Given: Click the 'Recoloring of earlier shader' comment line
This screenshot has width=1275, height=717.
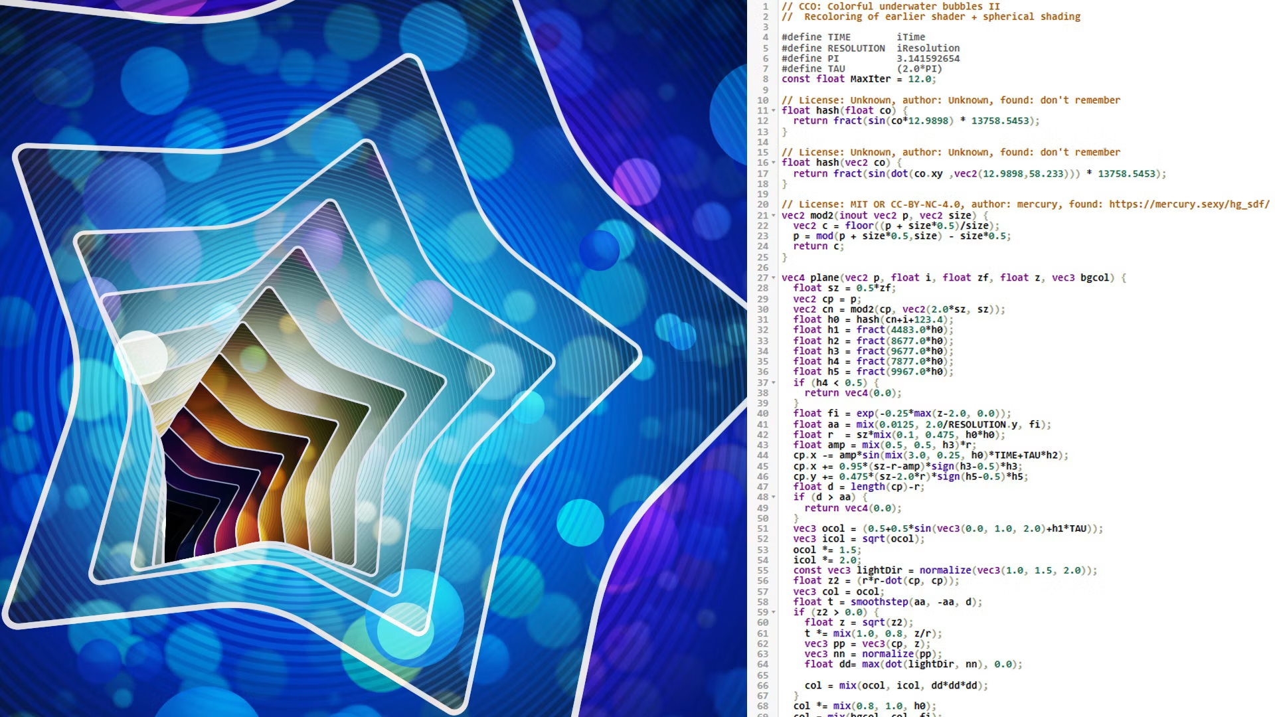Looking at the screenshot, I should coord(931,17).
